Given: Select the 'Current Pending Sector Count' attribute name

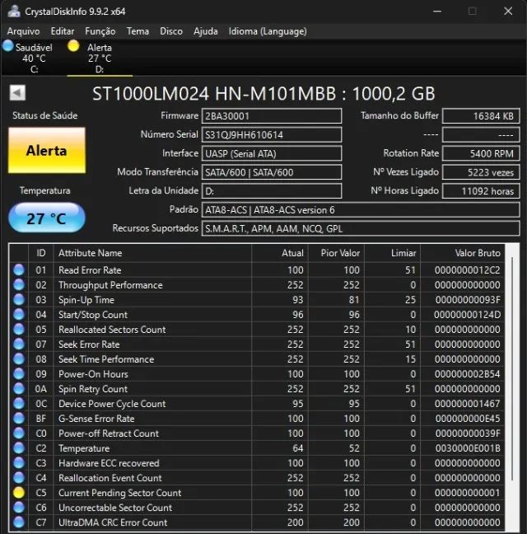Looking at the screenshot, I should 119,493.
